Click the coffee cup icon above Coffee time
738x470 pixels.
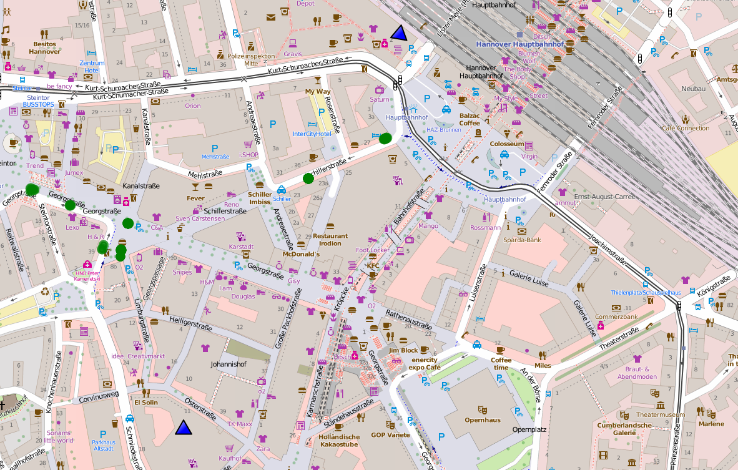click(x=500, y=351)
